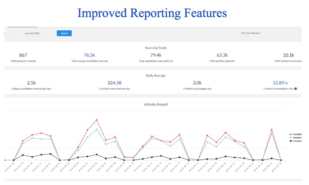Click the June 26, 2018 date field
Screen dimensions: 309x185
[x=37, y=33]
